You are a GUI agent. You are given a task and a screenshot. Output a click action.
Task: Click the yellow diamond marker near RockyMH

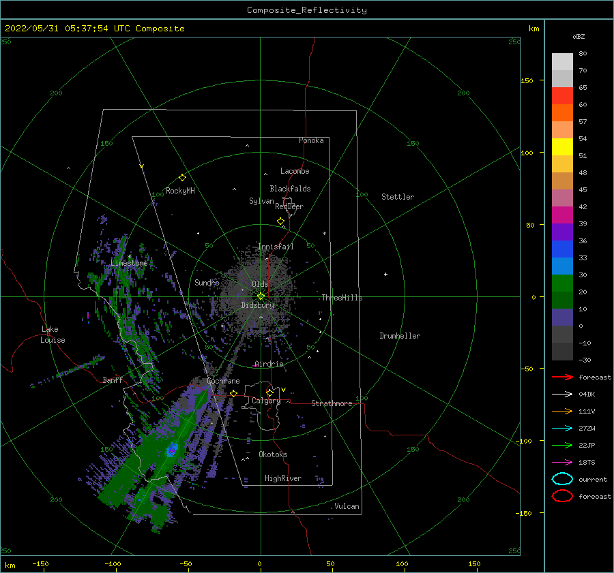pyautogui.click(x=182, y=178)
